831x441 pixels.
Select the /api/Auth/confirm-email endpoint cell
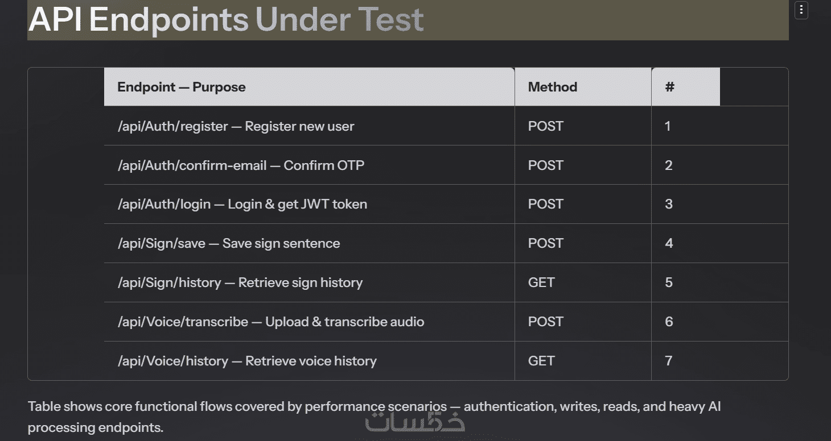click(x=309, y=165)
